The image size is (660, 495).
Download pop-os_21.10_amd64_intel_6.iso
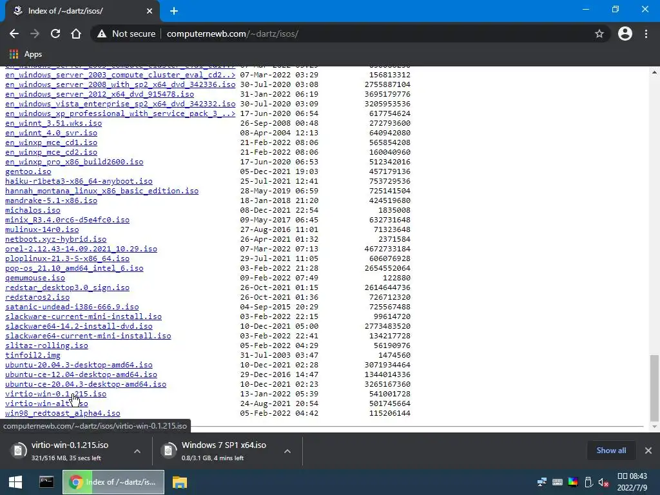(x=74, y=269)
